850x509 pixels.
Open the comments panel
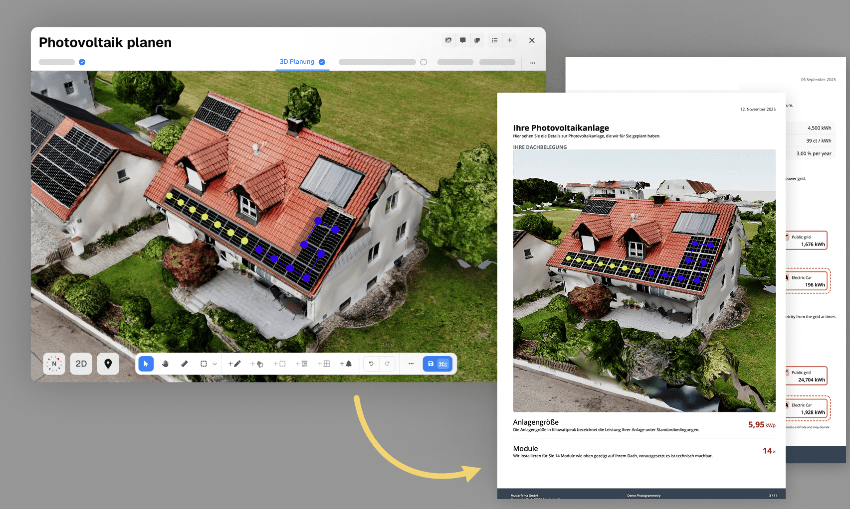462,40
